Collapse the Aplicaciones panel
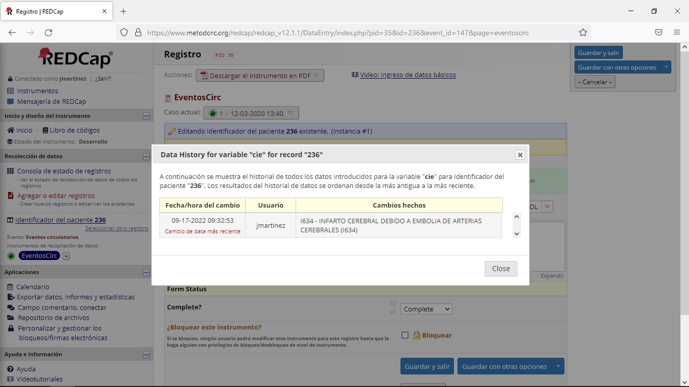Viewport: 689px width, 387px height. [146, 272]
